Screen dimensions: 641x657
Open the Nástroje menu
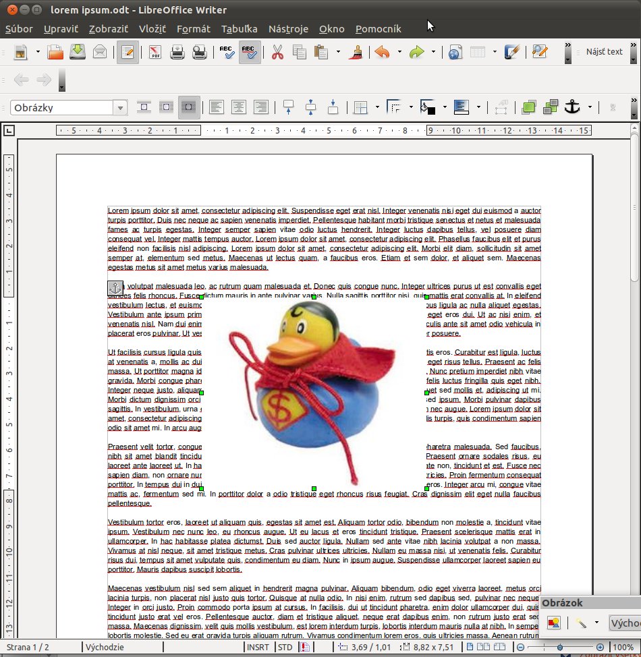[x=288, y=29]
